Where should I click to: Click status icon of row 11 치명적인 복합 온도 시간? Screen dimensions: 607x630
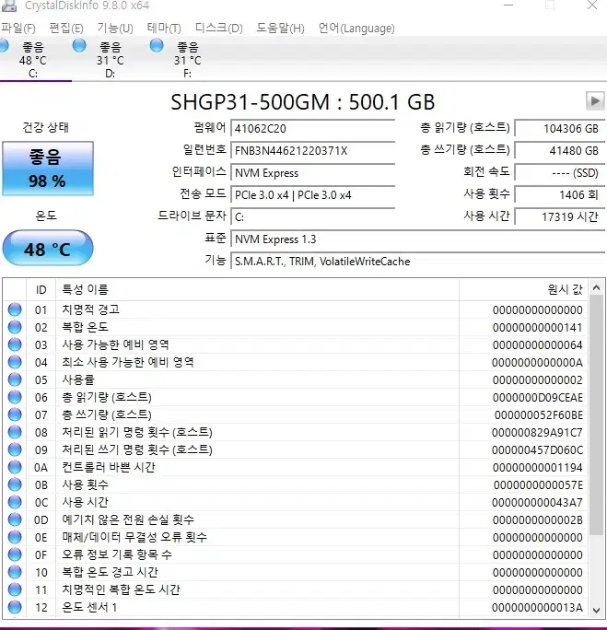tap(15, 589)
